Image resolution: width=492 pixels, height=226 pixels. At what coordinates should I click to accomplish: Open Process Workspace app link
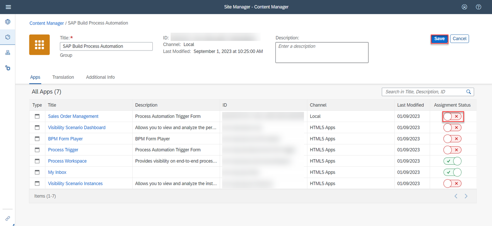point(67,161)
